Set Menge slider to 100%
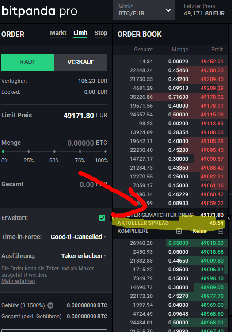This screenshot has width=232, height=332. (106, 151)
